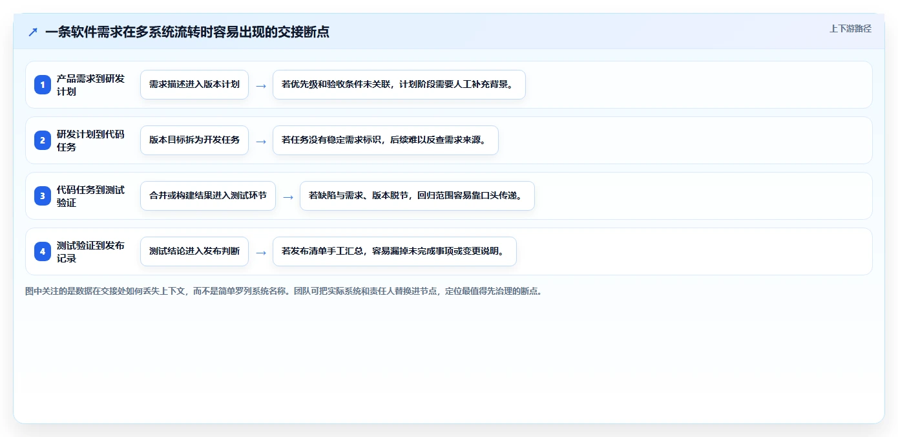Click the 产品需求到研发计划 step label
This screenshot has height=437, width=898.
point(91,85)
